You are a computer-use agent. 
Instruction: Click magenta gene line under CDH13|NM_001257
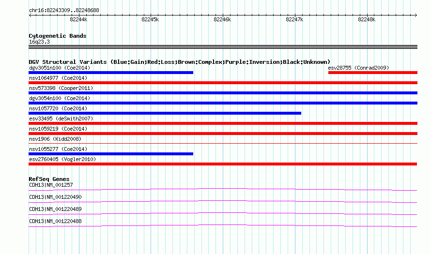pyautogui.click(x=223, y=189)
